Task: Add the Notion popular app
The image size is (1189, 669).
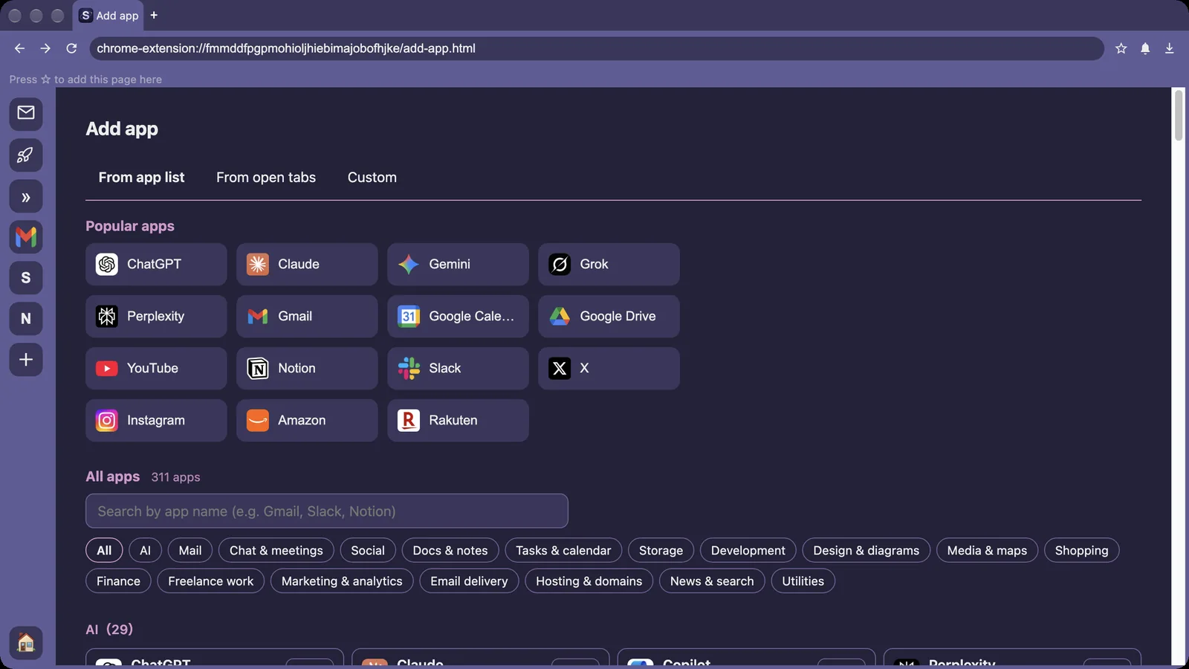Action: click(307, 369)
